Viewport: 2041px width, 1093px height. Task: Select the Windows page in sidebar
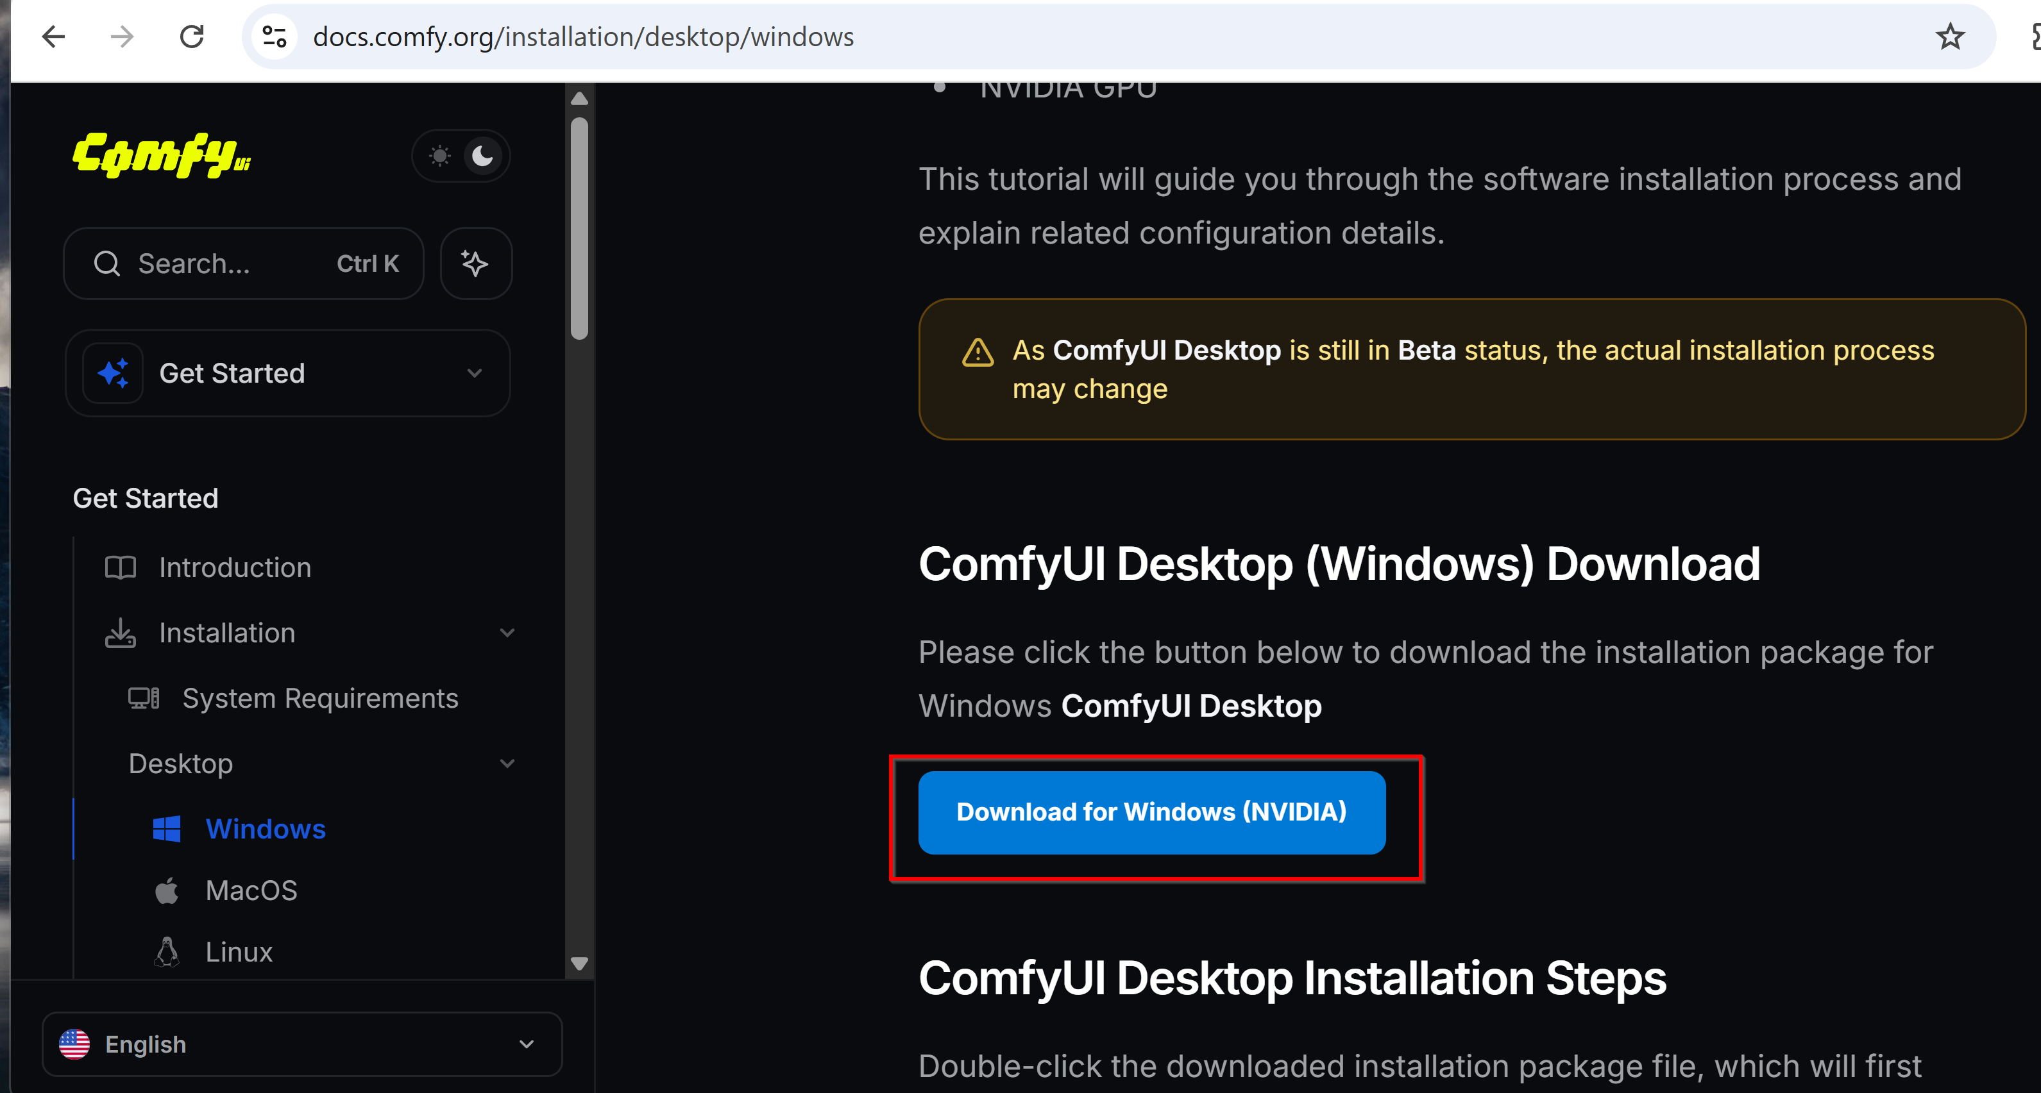pos(266,828)
